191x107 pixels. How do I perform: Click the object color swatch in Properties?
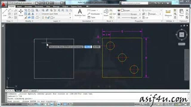[x=122, y=10]
